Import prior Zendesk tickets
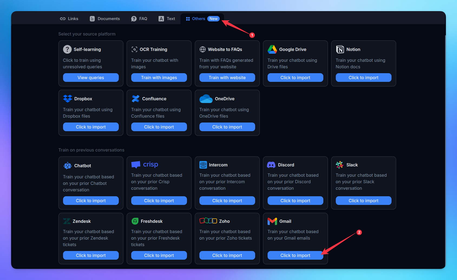This screenshot has height=280, width=457. [91, 255]
